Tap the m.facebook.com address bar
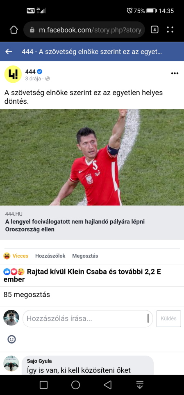The width and height of the screenshot is (184, 395). pyautogui.click(x=84, y=30)
